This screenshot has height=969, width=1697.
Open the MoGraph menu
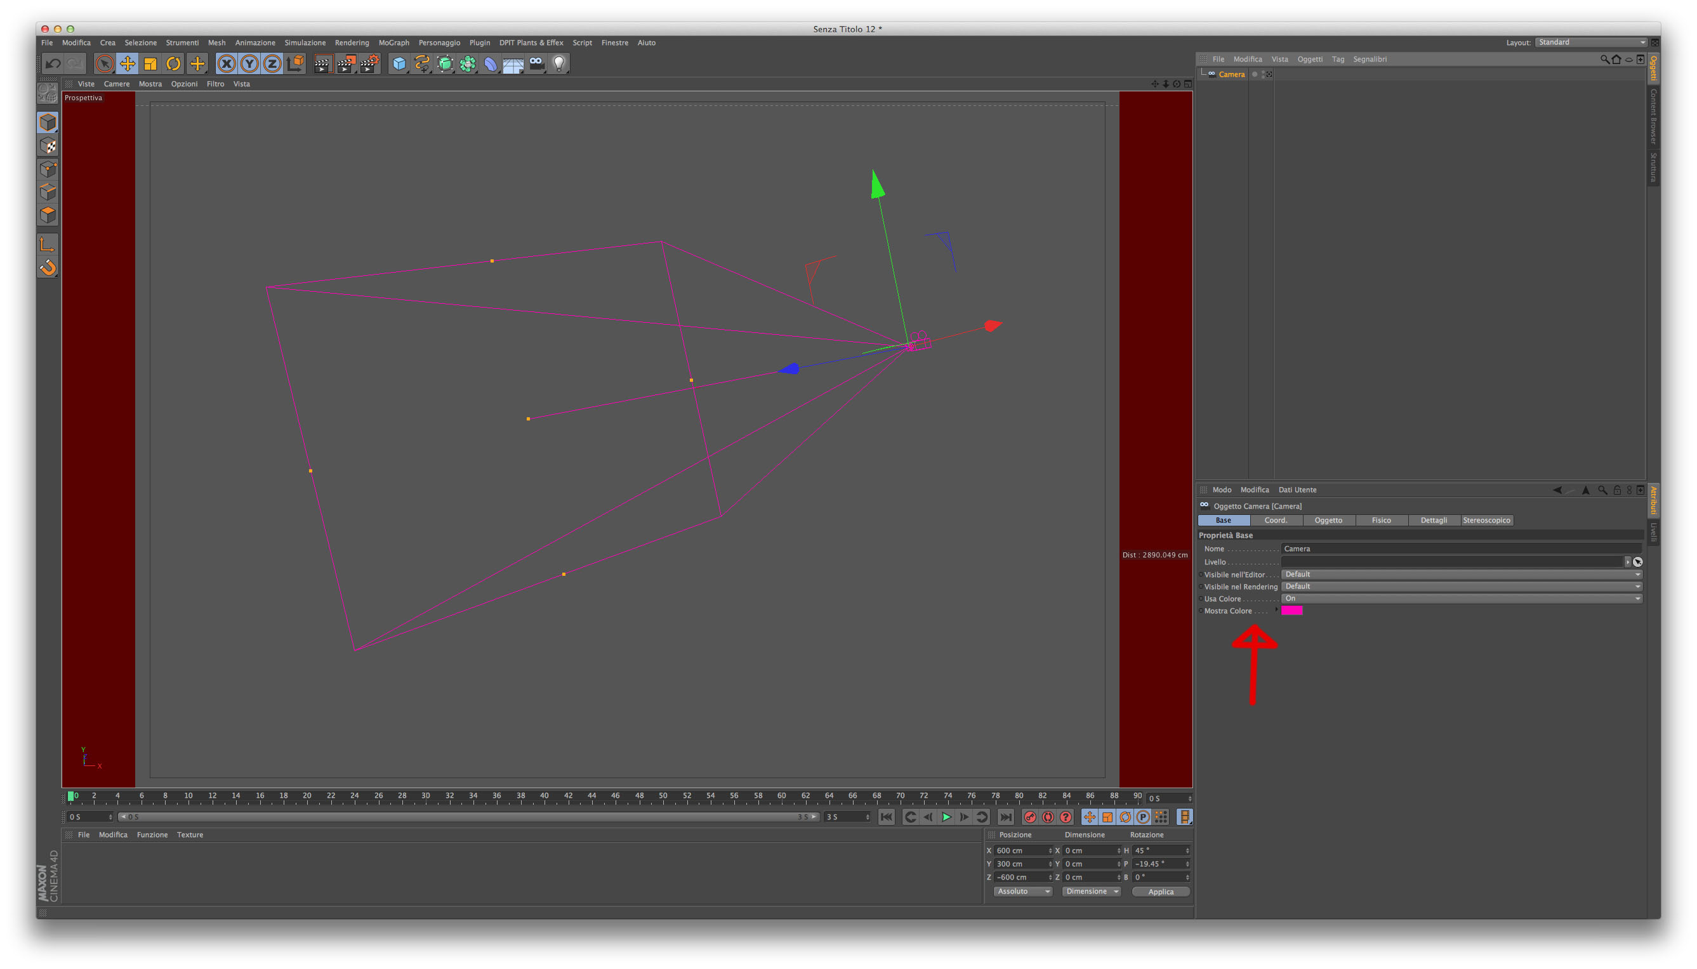tap(393, 42)
